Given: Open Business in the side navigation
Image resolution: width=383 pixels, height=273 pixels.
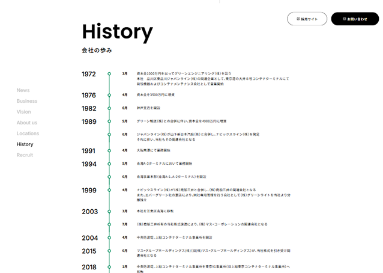Looking at the screenshot, I should [x=27, y=101].
